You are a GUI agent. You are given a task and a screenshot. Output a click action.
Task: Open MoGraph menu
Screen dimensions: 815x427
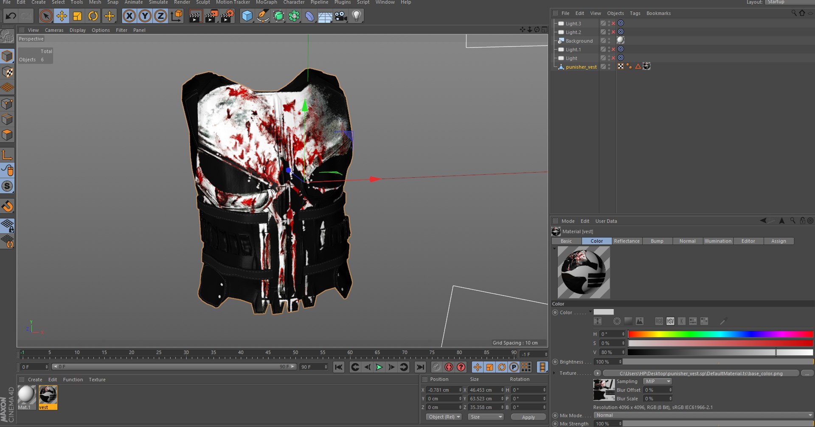pos(266,2)
